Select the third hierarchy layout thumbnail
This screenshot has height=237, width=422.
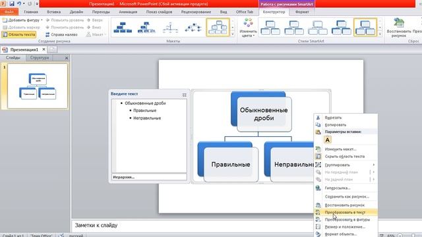tap(170, 28)
